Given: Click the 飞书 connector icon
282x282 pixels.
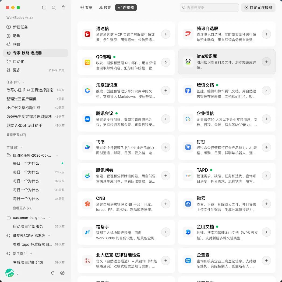Looking at the screenshot, I should tap(87, 147).
